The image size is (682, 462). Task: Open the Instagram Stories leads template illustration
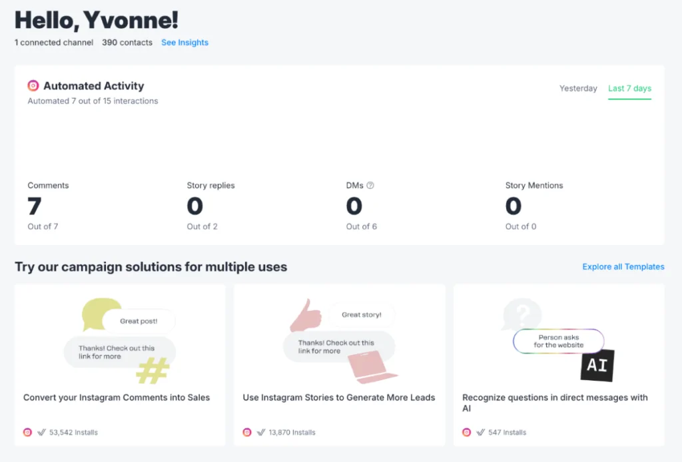point(340,340)
